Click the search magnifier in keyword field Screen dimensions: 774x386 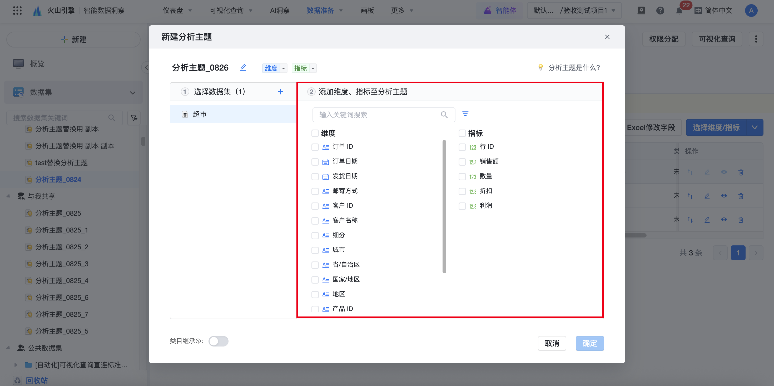click(x=444, y=115)
